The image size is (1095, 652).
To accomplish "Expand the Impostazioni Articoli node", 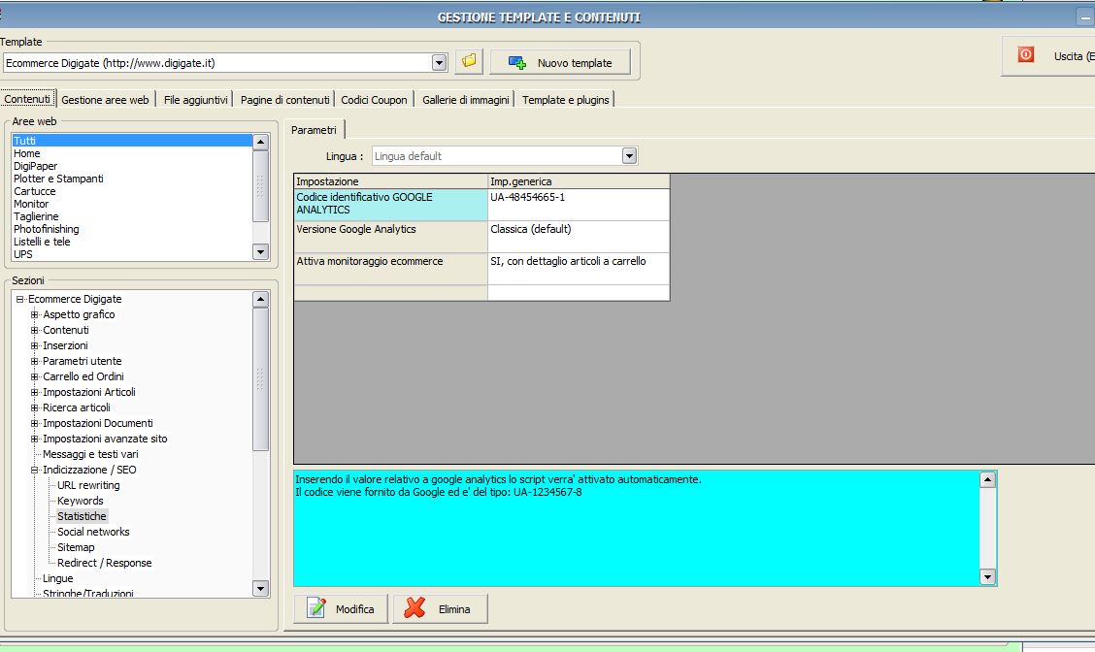I will (x=34, y=392).
